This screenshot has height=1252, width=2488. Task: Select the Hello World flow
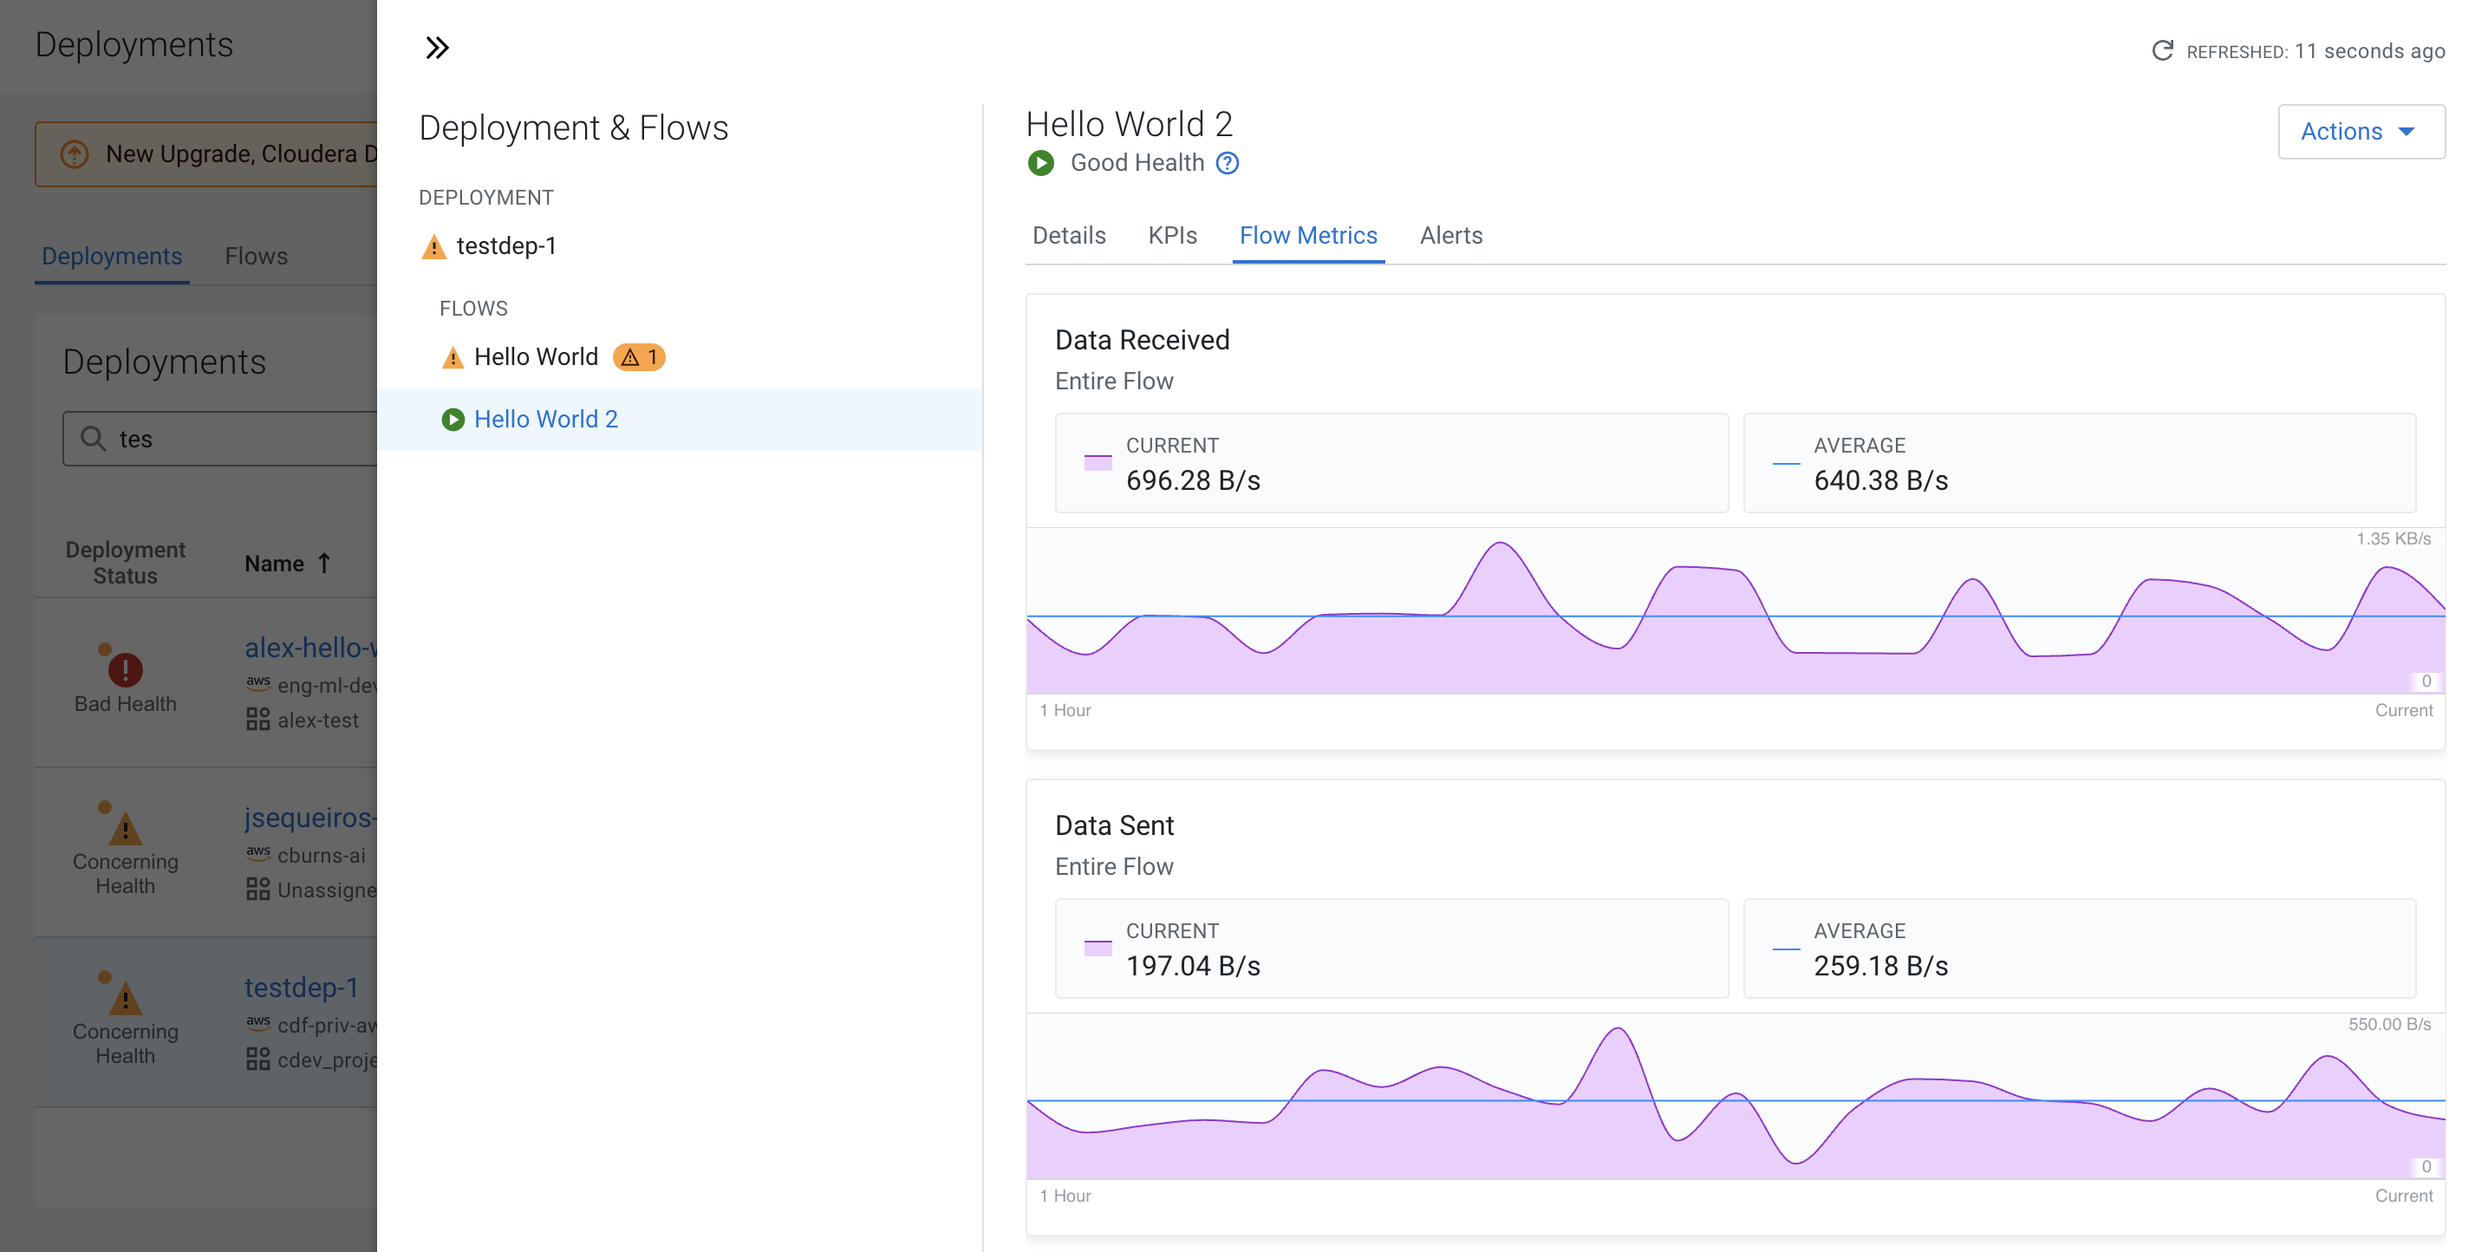(x=536, y=356)
